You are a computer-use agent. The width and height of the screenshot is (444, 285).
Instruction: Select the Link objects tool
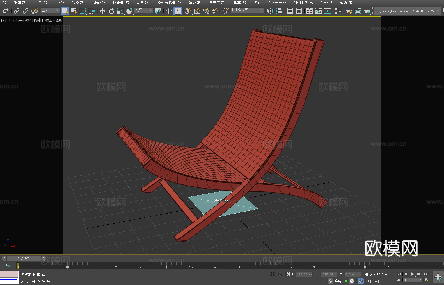point(17,11)
